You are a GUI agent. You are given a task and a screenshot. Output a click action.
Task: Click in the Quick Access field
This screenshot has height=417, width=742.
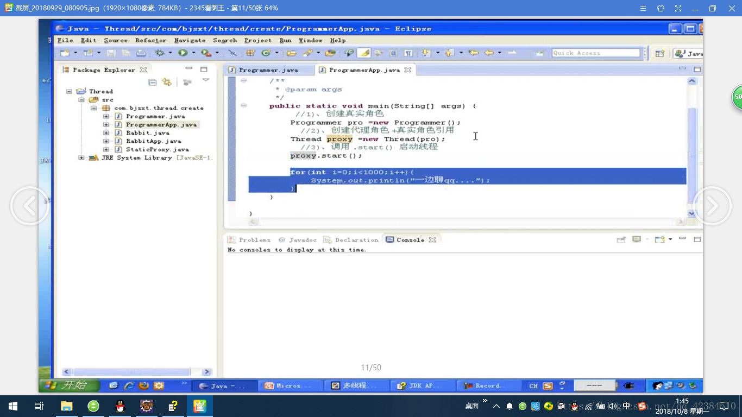pyautogui.click(x=596, y=53)
